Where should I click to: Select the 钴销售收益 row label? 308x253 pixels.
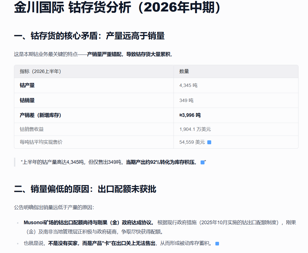tap(32, 129)
